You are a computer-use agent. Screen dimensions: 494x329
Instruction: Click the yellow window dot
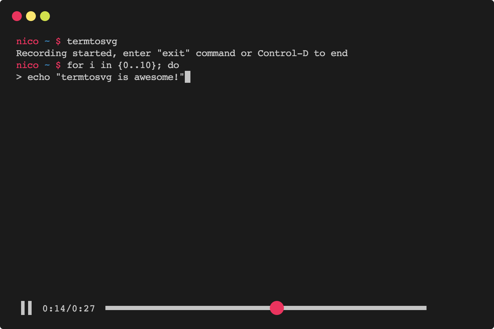31,16
